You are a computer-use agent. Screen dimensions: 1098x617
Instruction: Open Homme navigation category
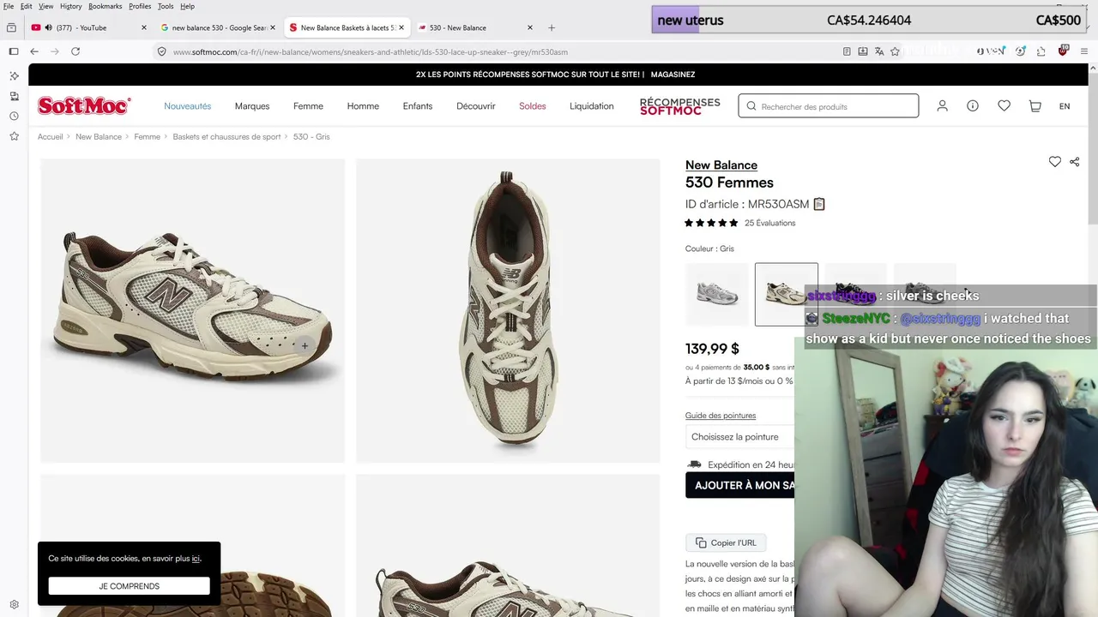[x=363, y=106]
